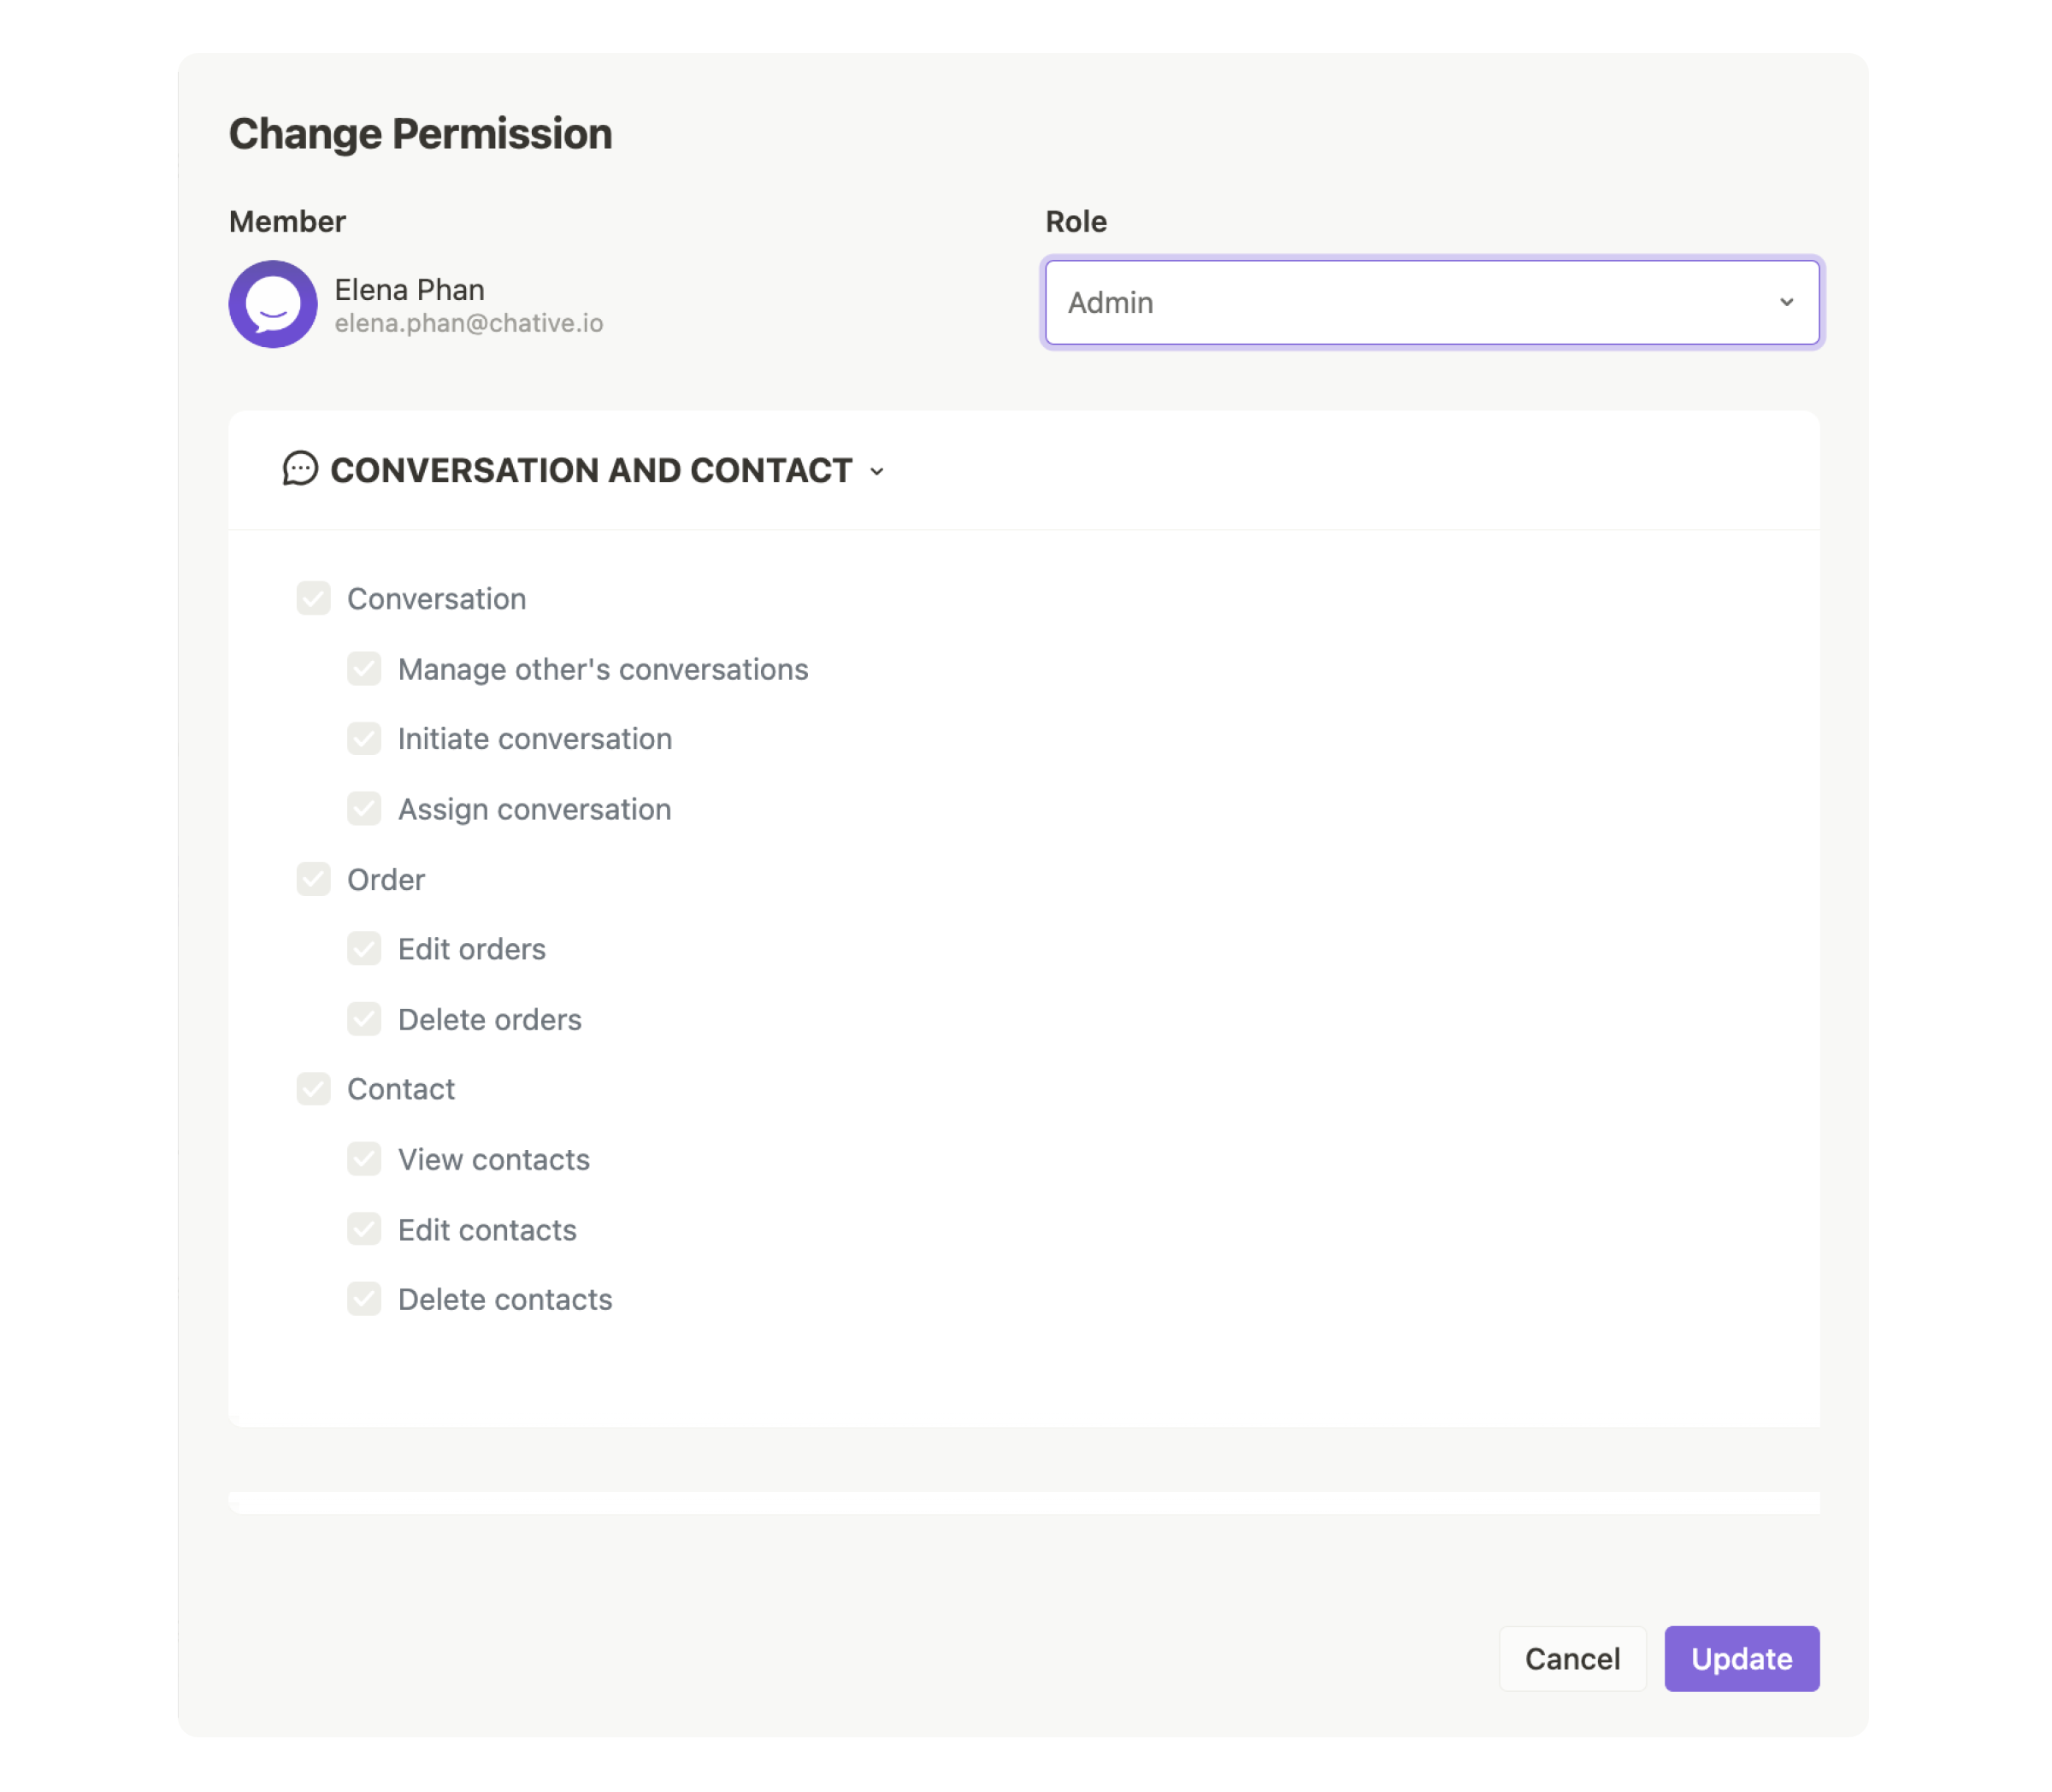Toggle the View contacts checkbox
The width and height of the screenshot is (2052, 1792).
pyautogui.click(x=364, y=1159)
